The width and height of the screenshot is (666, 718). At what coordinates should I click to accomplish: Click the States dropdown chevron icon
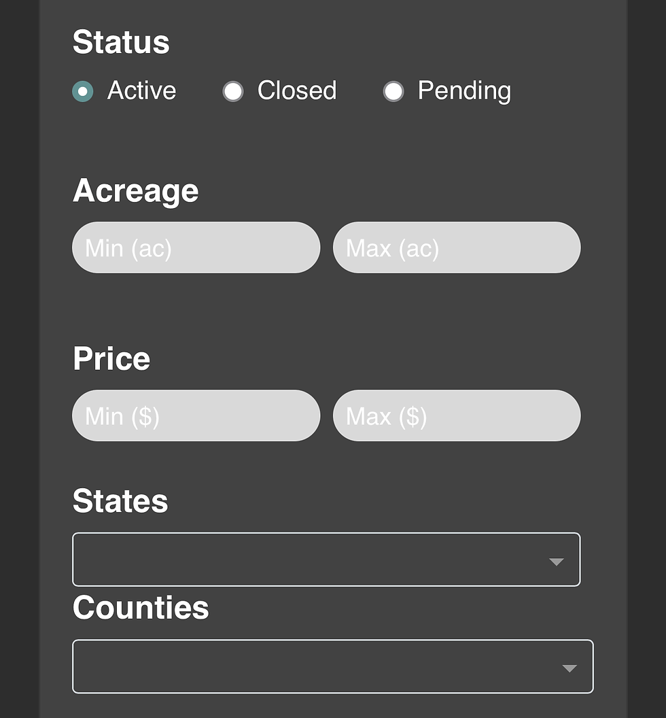pos(557,561)
